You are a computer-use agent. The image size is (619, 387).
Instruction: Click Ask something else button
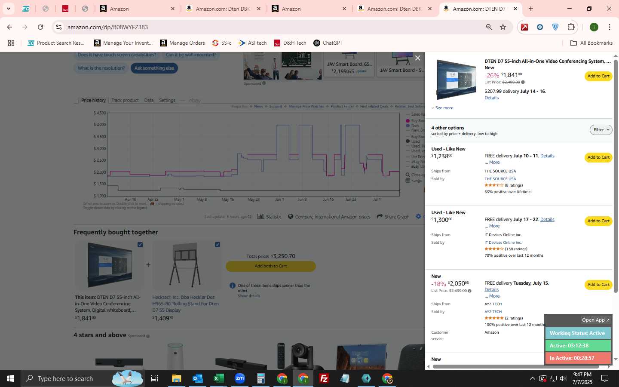point(154,68)
